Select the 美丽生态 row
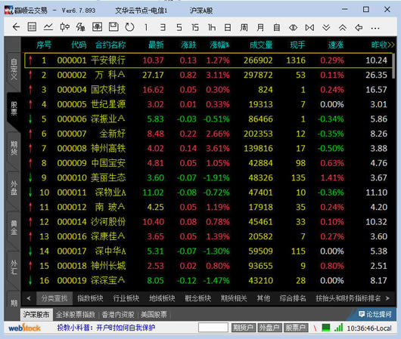 click(209, 177)
